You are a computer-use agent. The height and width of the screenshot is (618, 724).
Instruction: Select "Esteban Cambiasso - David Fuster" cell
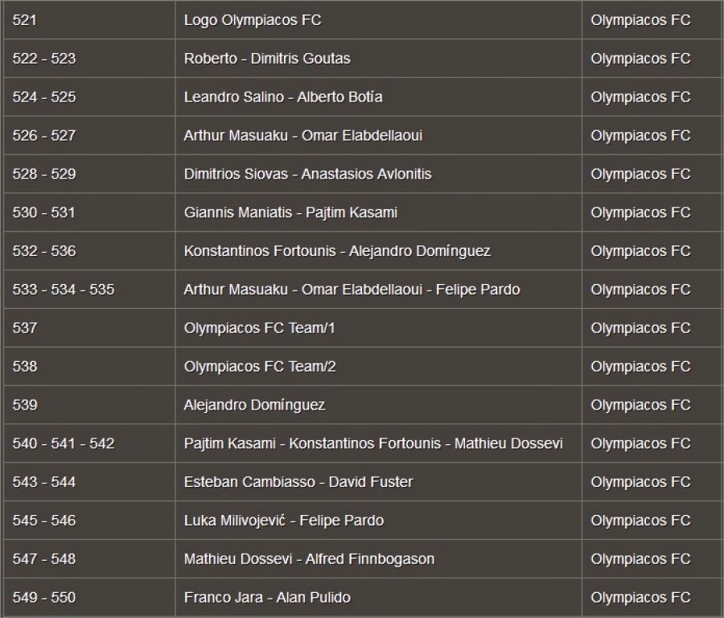(x=298, y=482)
